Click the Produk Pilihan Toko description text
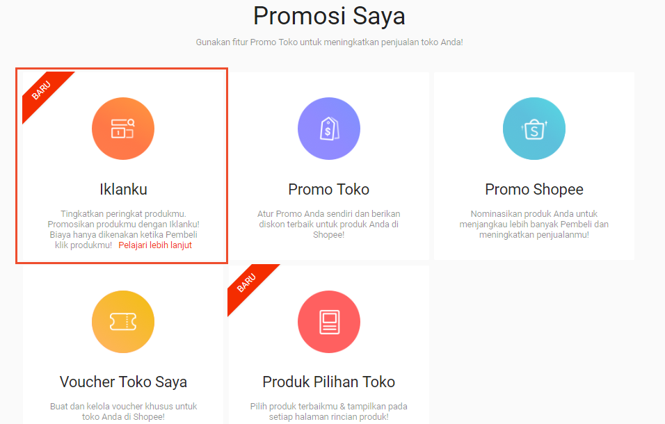665x424 pixels. point(329,411)
